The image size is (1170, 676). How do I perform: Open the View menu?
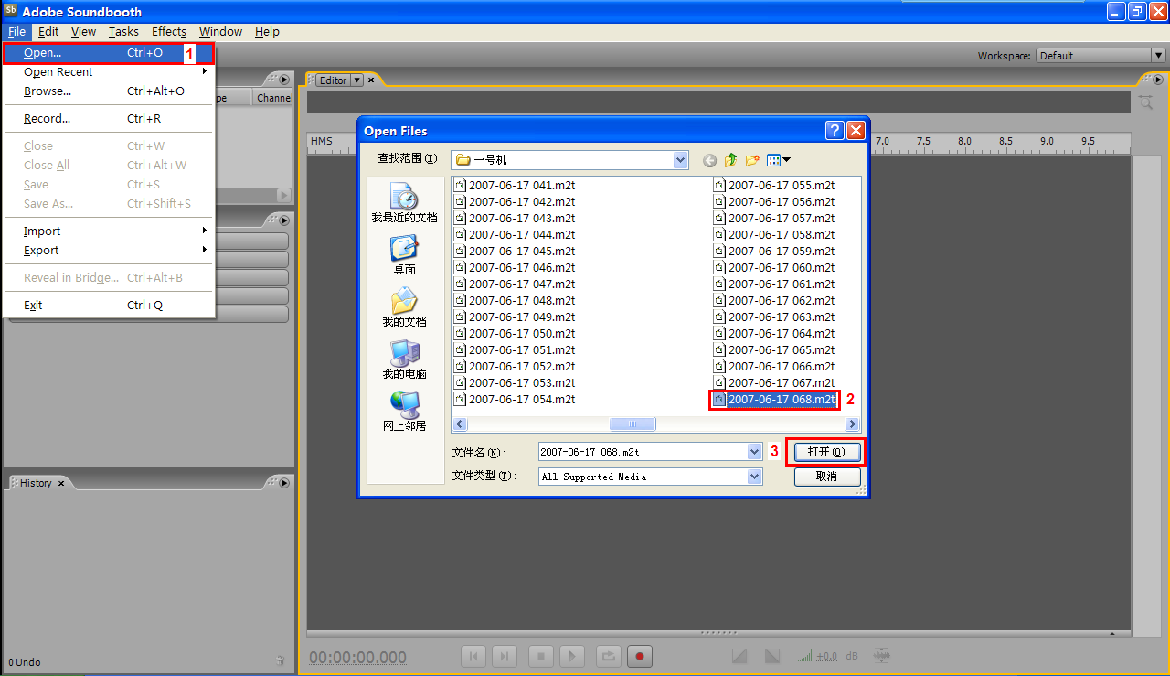(x=83, y=31)
